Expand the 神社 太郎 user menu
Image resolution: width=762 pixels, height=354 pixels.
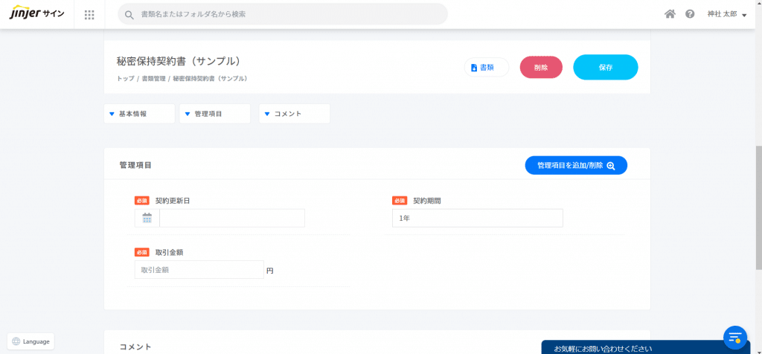(726, 14)
